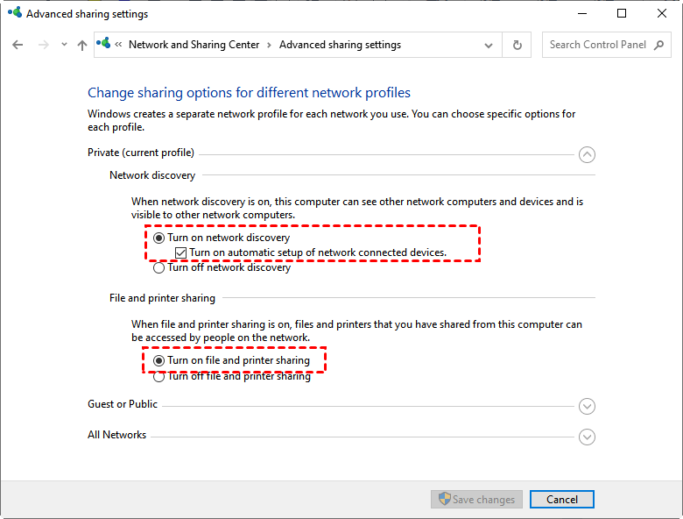Click the Up one level arrow

click(82, 45)
